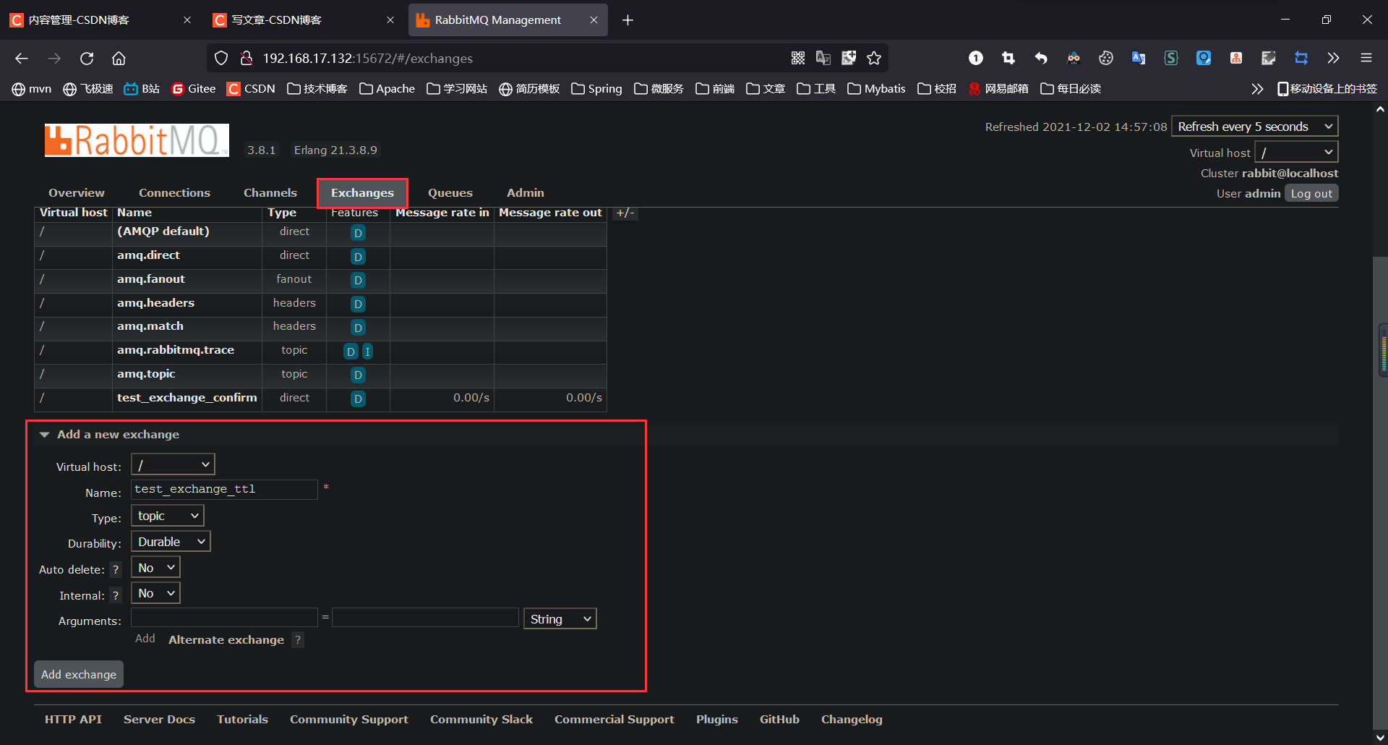The height and width of the screenshot is (745, 1388).
Task: Bookmark this page with the star icon
Action: (x=874, y=59)
